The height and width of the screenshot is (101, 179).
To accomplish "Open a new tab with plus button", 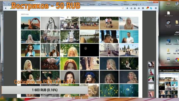I will click(141, 4).
